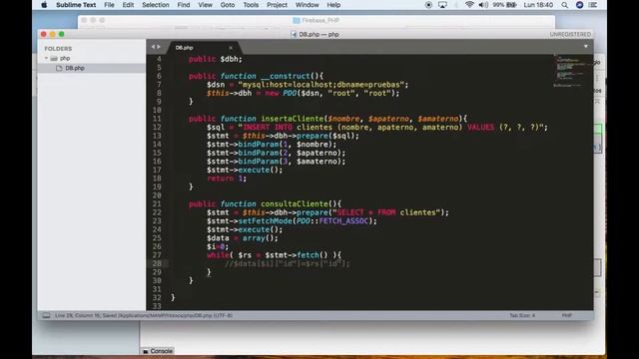Open the Goto menu

coord(228,5)
